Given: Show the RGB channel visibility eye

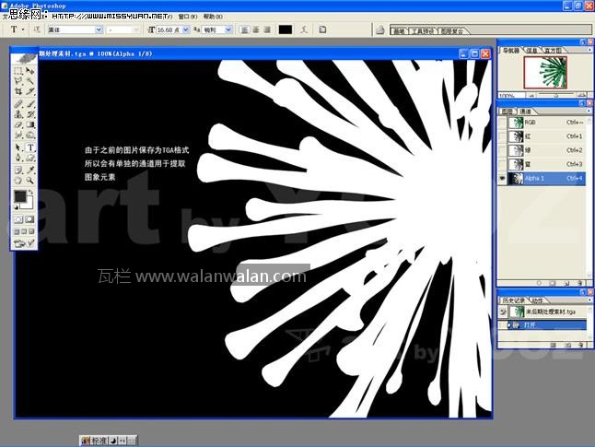Looking at the screenshot, I should pyautogui.click(x=503, y=123).
